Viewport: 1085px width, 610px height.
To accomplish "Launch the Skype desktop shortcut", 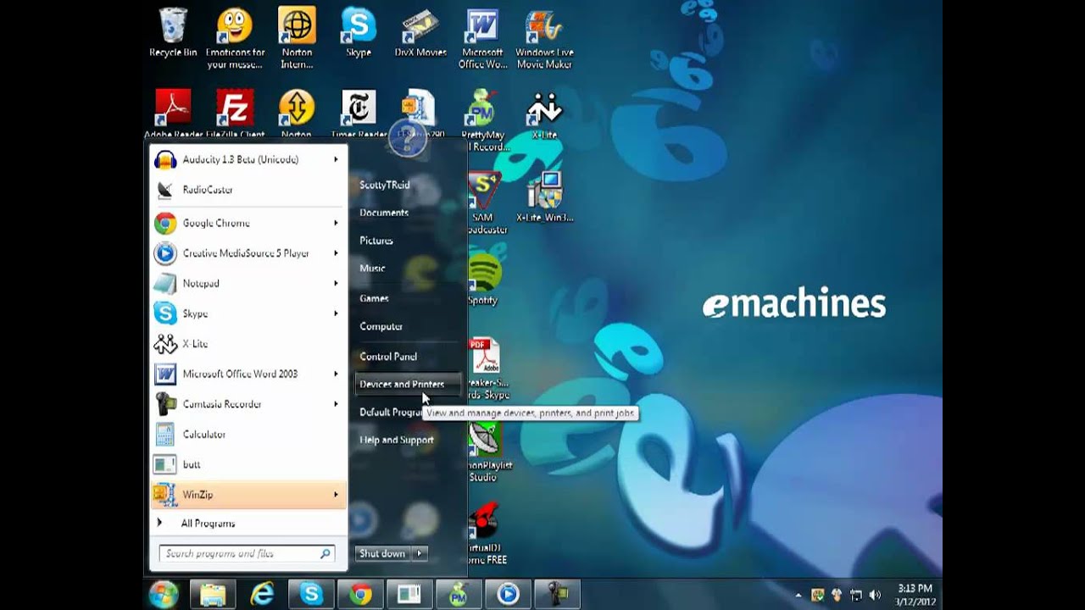I will [359, 32].
